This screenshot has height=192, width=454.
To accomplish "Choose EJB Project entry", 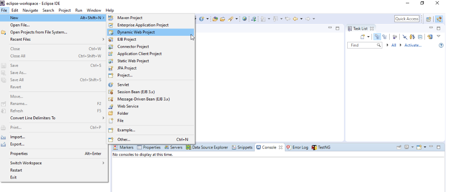I will coord(150,39).
